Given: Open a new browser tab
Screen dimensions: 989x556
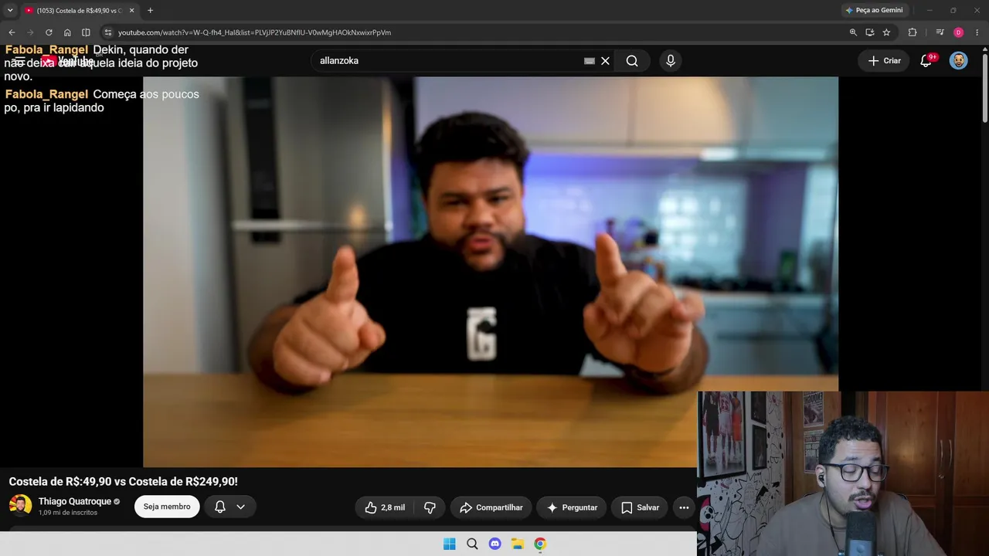Looking at the screenshot, I should click(x=150, y=10).
